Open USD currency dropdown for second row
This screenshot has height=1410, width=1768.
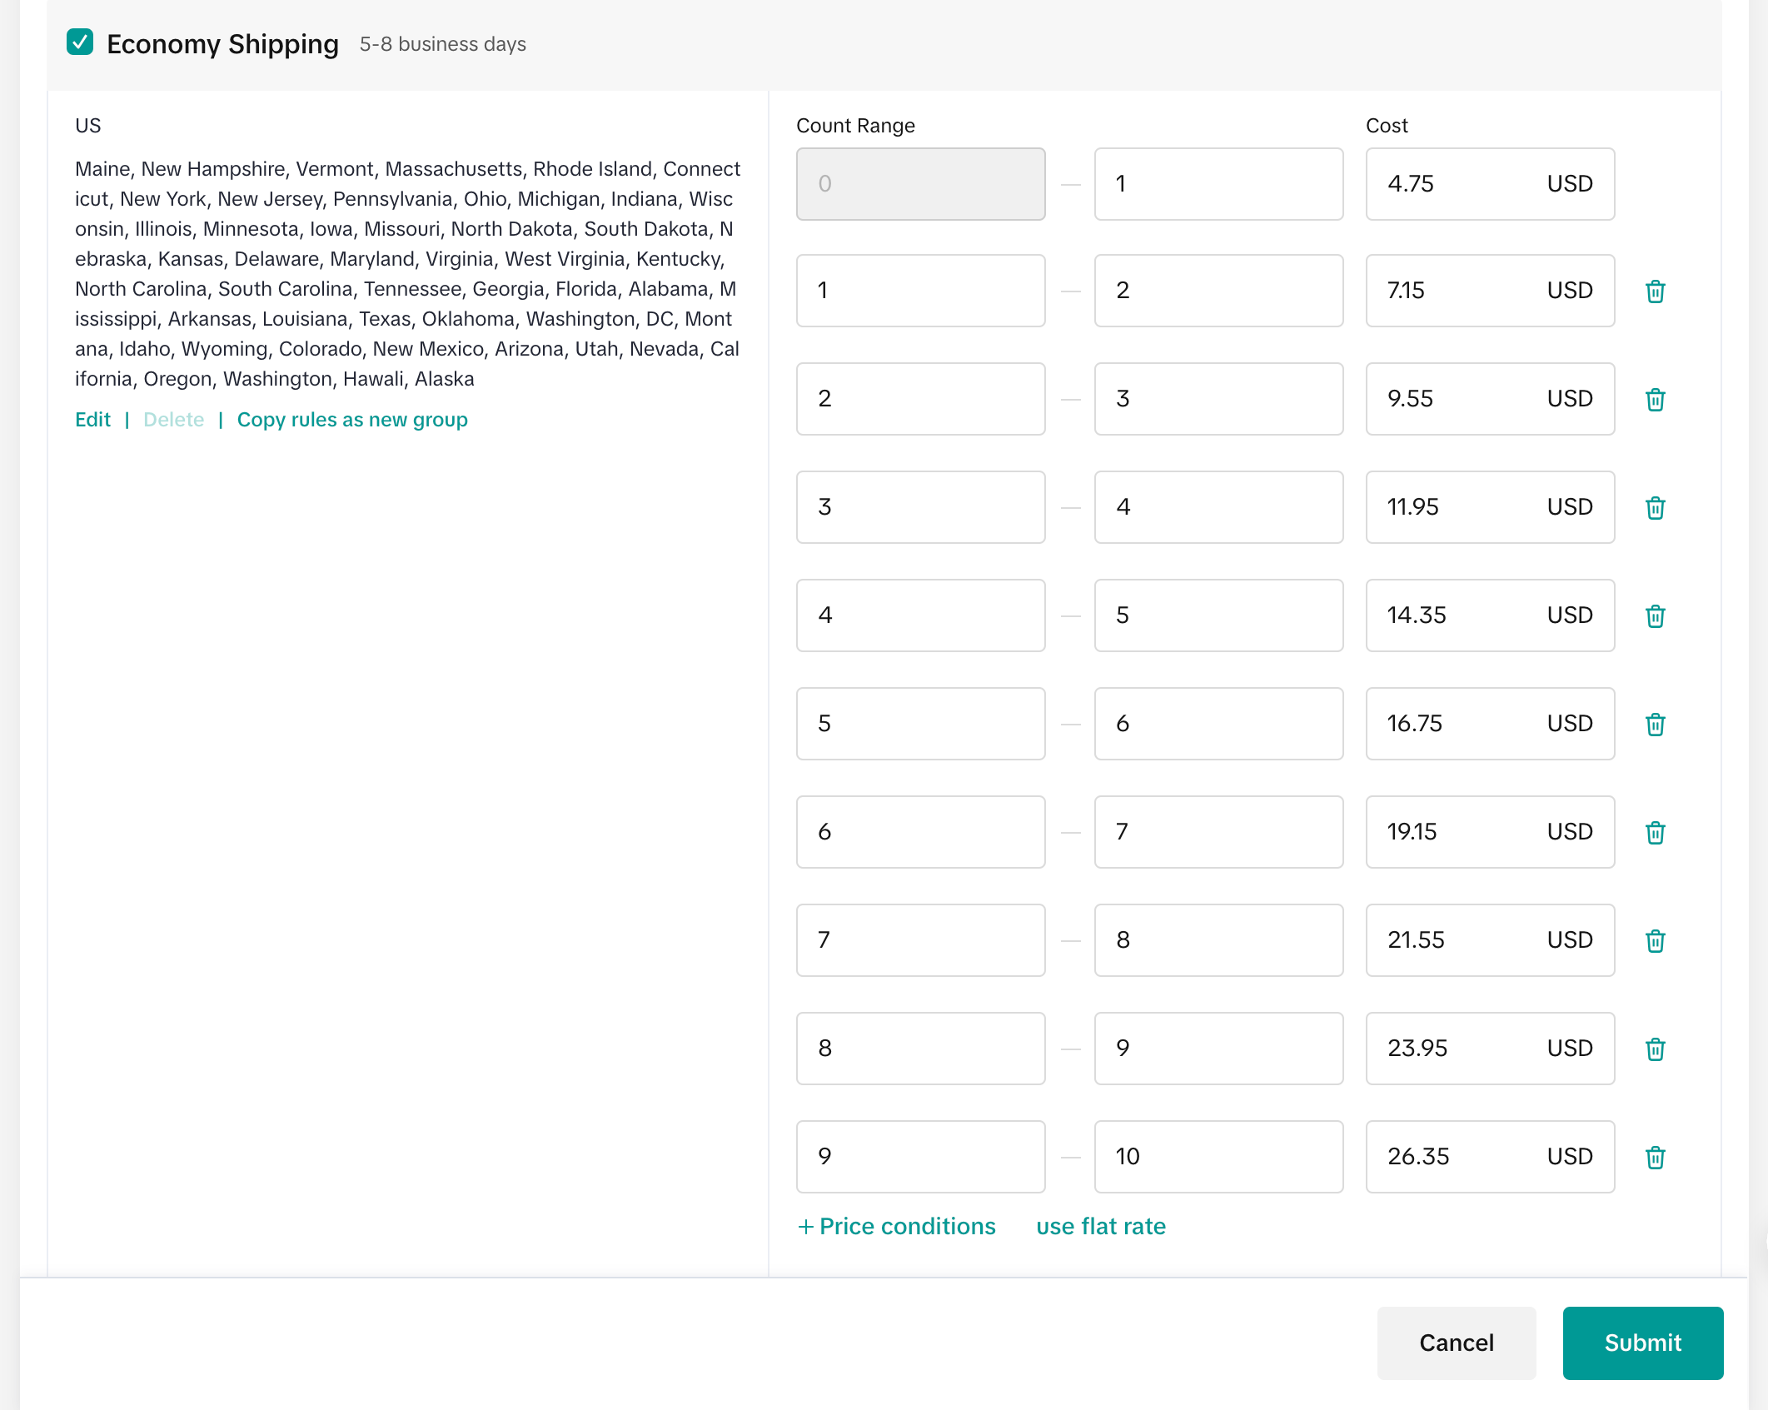point(1568,291)
